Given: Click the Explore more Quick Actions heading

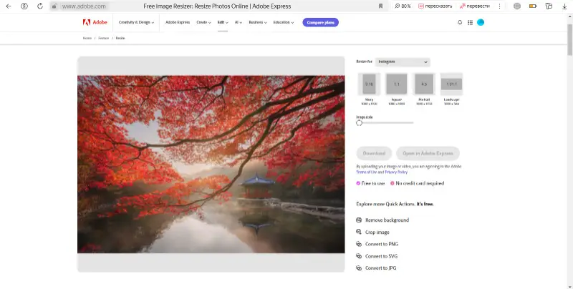Looking at the screenshot, I should coord(395,204).
